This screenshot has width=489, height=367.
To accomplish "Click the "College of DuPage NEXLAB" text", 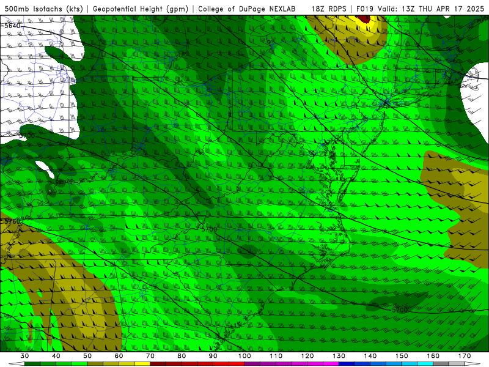I will (x=247, y=9).
